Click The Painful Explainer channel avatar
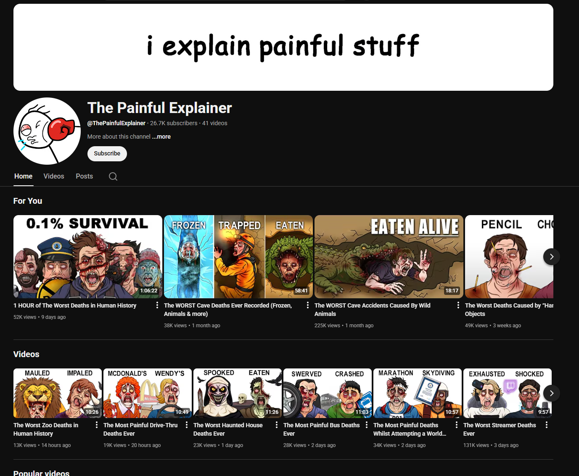Screen dimensions: 579x476 point(47,131)
